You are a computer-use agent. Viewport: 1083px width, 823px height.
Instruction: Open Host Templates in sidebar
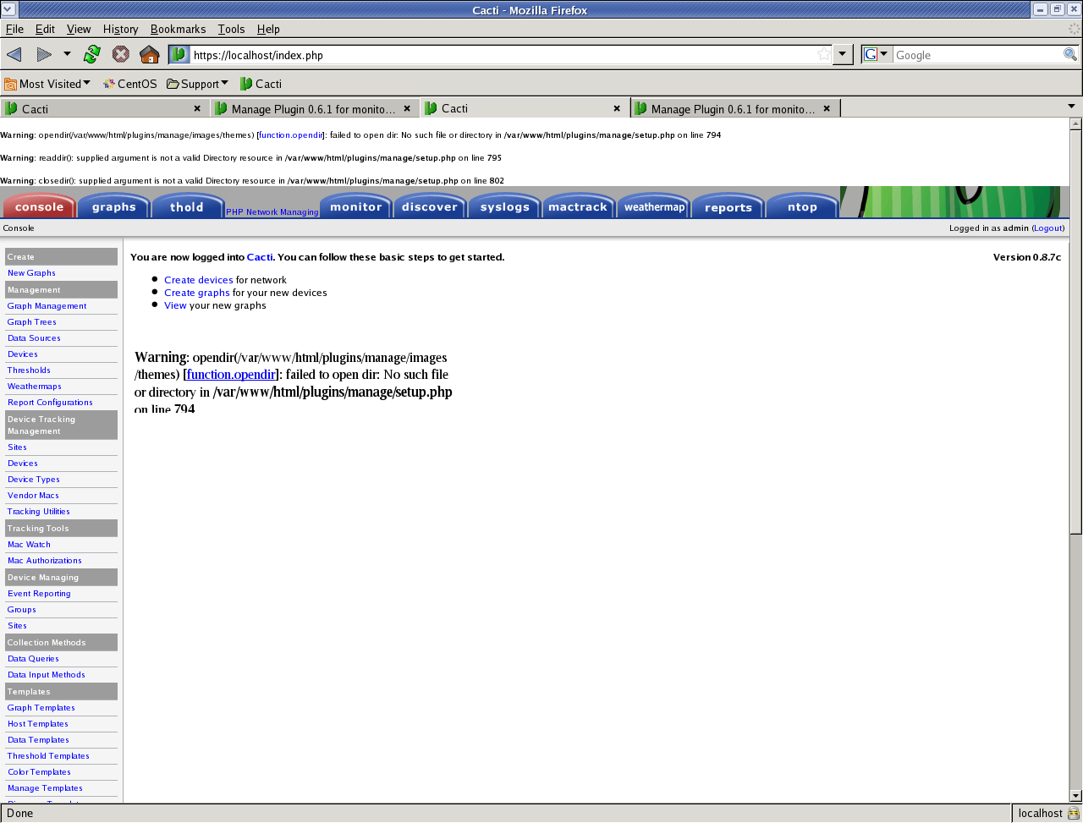pos(37,724)
